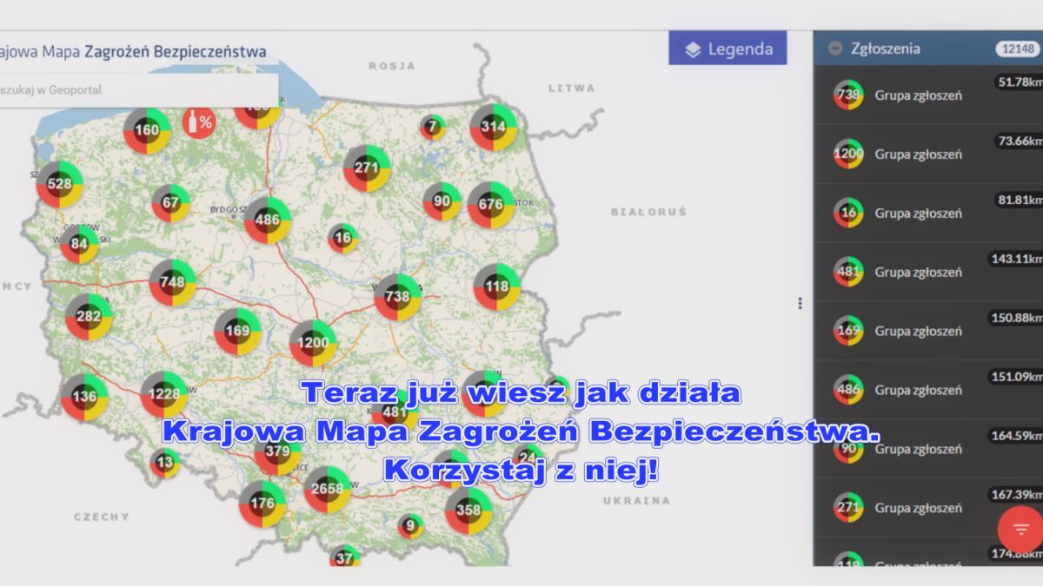Select the 37 cluster on the map
The height and width of the screenshot is (586, 1043).
[345, 556]
